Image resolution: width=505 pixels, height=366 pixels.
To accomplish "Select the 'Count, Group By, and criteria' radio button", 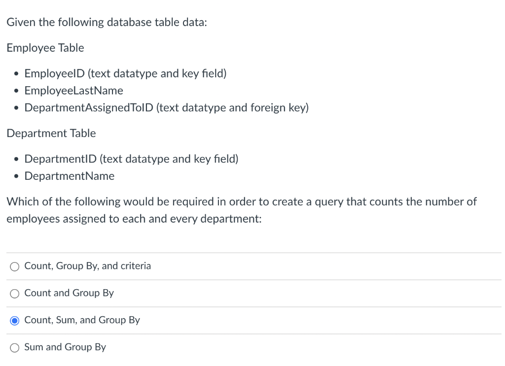I will [x=14, y=266].
